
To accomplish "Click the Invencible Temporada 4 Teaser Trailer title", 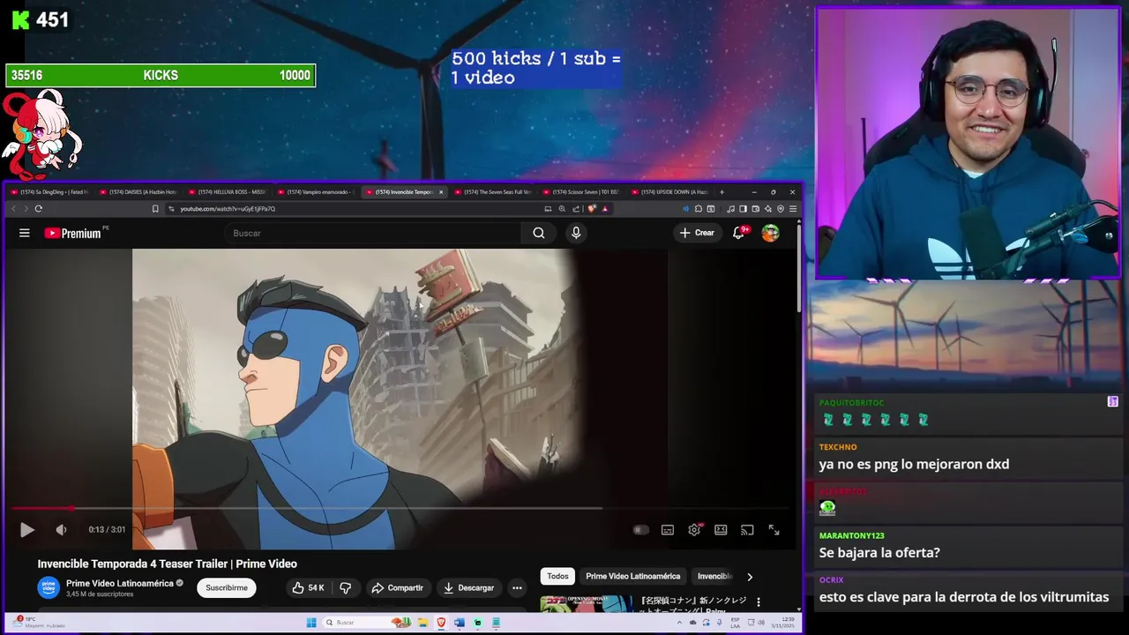I will click(x=167, y=564).
